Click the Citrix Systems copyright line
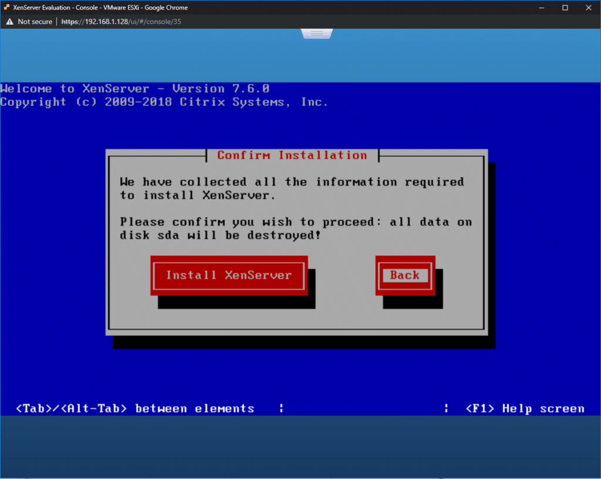The width and height of the screenshot is (601, 479). pyautogui.click(x=164, y=102)
